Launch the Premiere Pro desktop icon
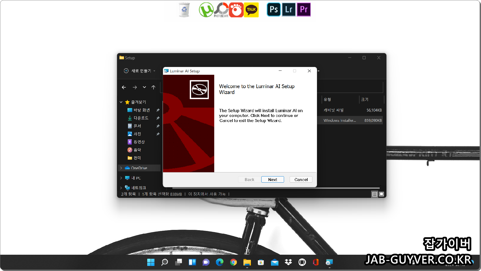 [304, 10]
